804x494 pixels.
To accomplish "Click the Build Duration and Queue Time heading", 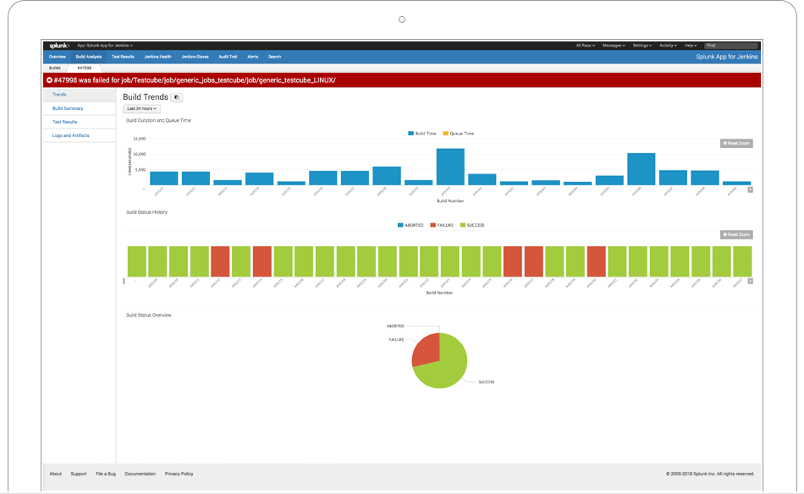I will click(158, 120).
